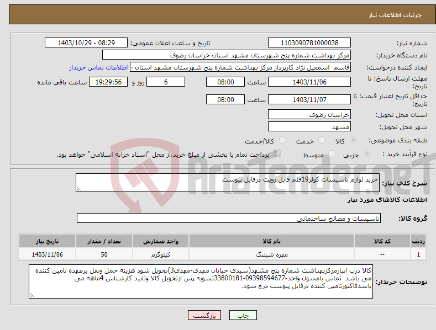Viewport: 436px width, 330px height.
Task: Click the گروه کالا field تاسیسات و مصالح ساختمانی
Action: [229, 218]
